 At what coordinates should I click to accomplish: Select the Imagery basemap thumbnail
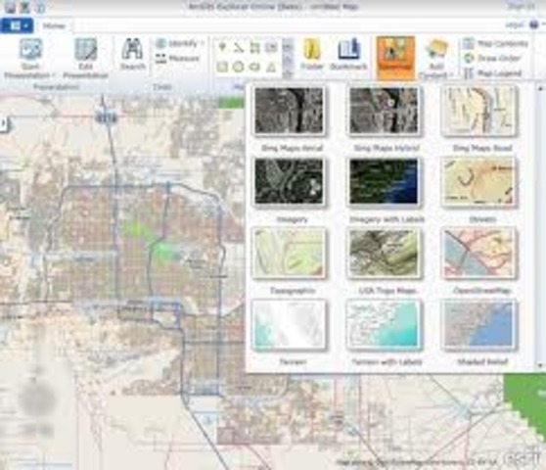289,181
